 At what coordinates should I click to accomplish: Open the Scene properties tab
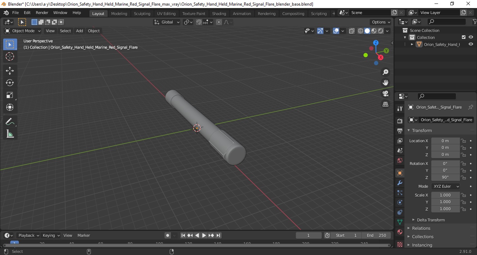[400, 151]
